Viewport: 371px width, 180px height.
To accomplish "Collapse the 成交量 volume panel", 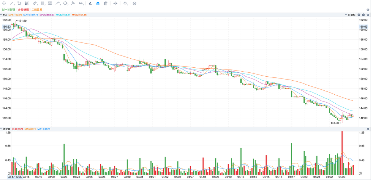I will [x=1, y=129].
